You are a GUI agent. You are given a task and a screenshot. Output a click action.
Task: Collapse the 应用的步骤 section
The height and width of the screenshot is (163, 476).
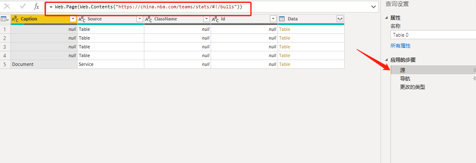point(386,60)
